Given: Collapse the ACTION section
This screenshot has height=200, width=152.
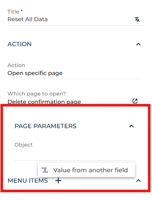Looking at the screenshot, I should click(138, 44).
